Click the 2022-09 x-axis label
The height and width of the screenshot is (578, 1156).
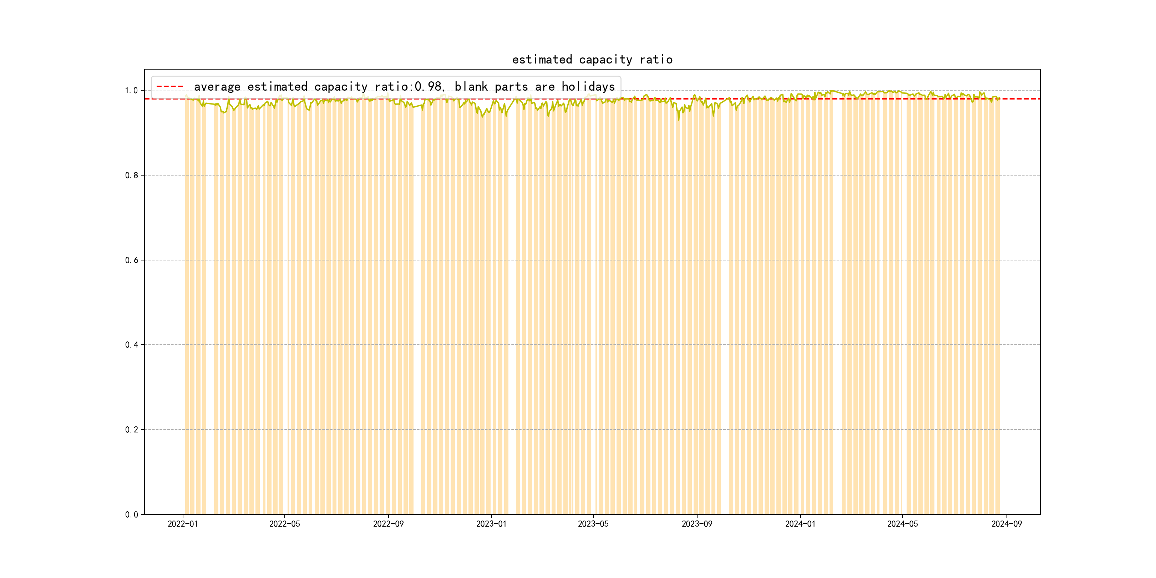coord(388,524)
